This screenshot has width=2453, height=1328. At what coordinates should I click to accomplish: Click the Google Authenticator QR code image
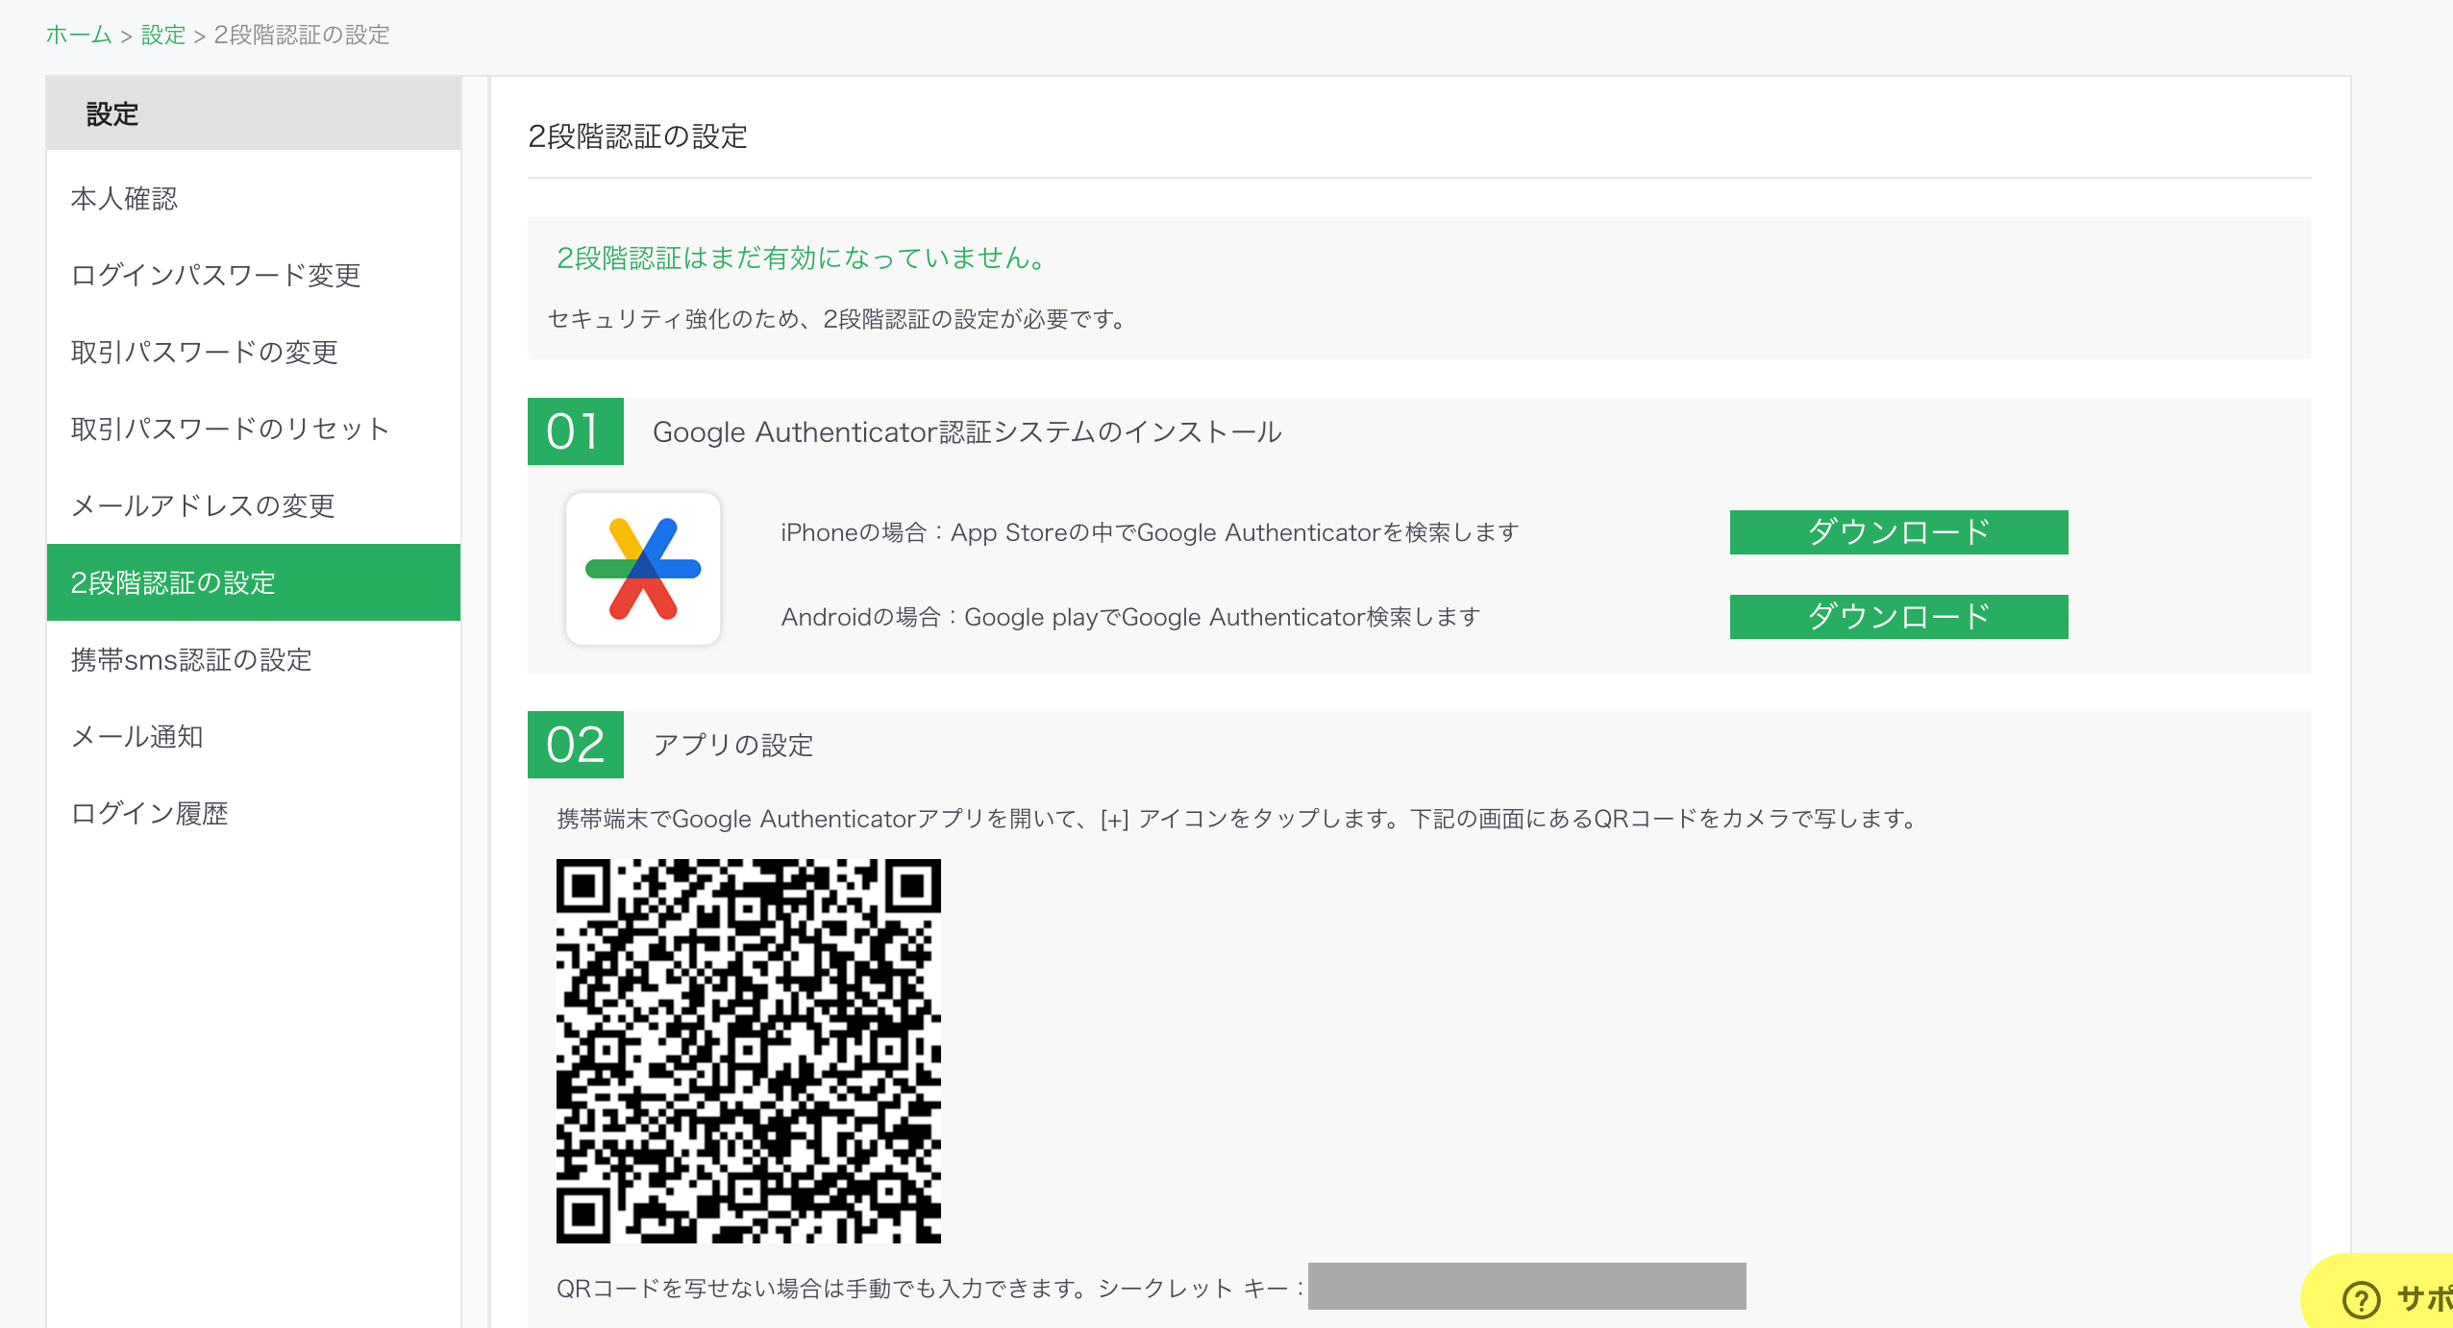[748, 1050]
